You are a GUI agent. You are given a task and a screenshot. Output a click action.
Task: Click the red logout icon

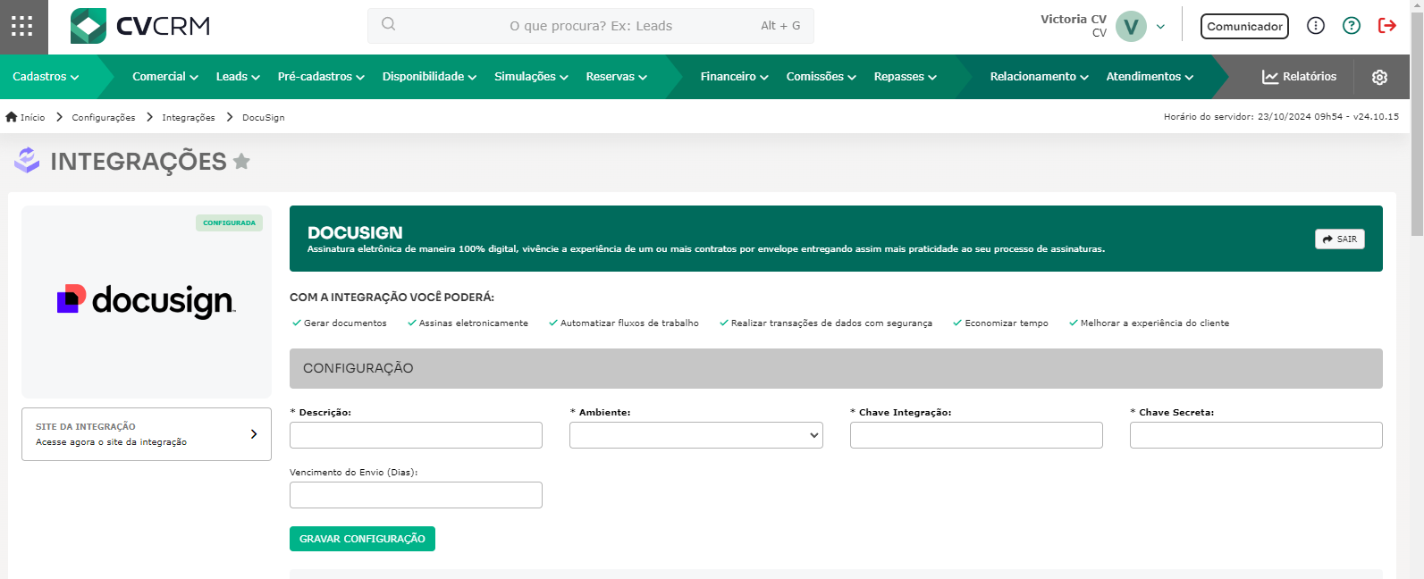(1387, 26)
